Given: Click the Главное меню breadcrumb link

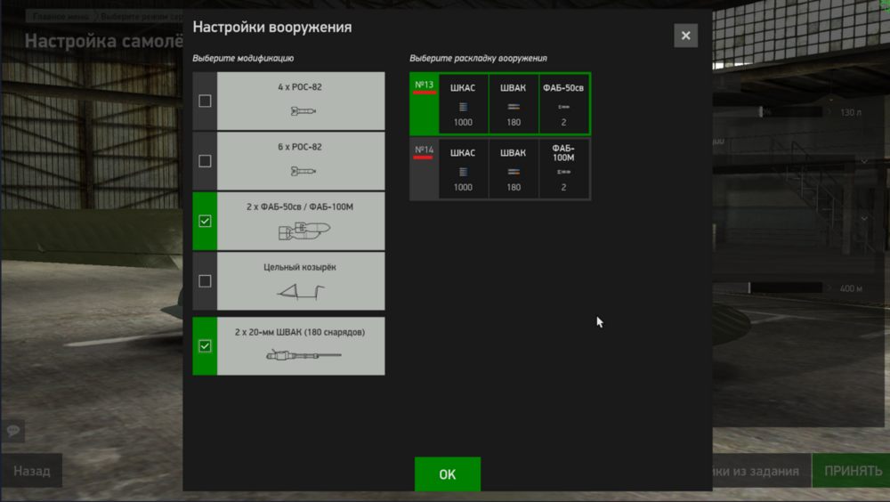Looking at the screenshot, I should click(x=61, y=17).
